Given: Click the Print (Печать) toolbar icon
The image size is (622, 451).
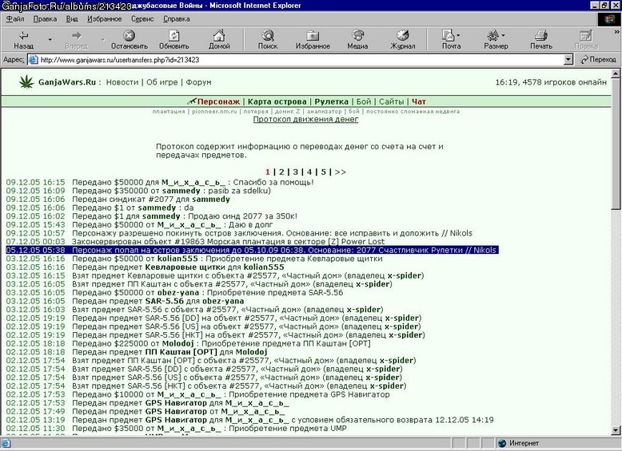Looking at the screenshot, I should click(x=541, y=35).
